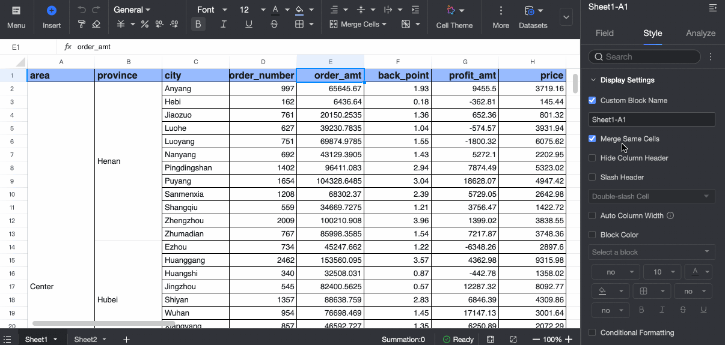Toggle bold formatting in top toolbar
The width and height of the screenshot is (725, 345).
[x=198, y=25]
